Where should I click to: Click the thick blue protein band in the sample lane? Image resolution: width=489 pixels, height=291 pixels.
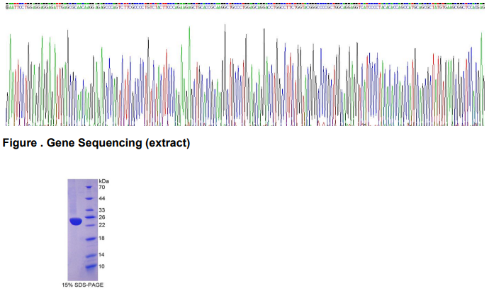tap(76, 222)
